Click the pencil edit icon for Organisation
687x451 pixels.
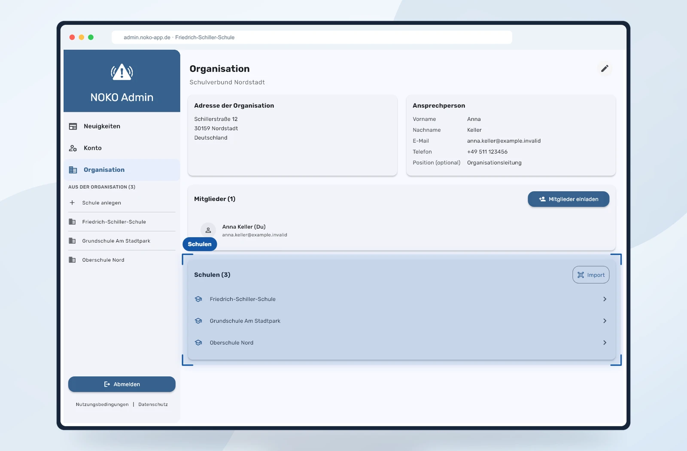point(605,69)
